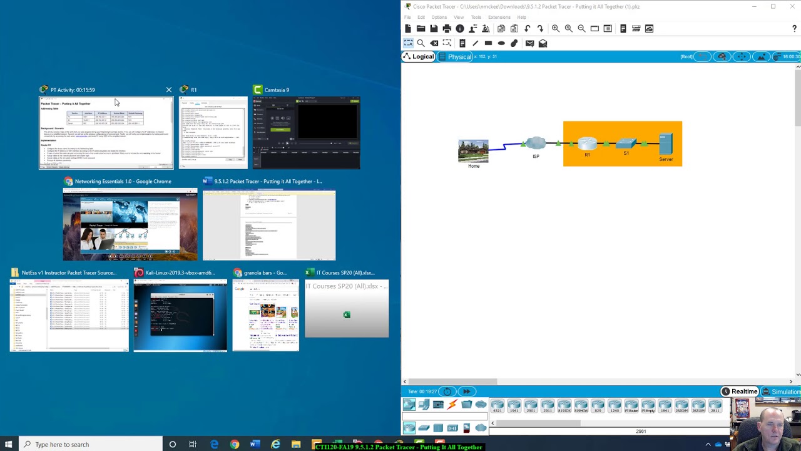Add a simple PDU envelope
The width and height of the screenshot is (801, 451).
pos(529,43)
